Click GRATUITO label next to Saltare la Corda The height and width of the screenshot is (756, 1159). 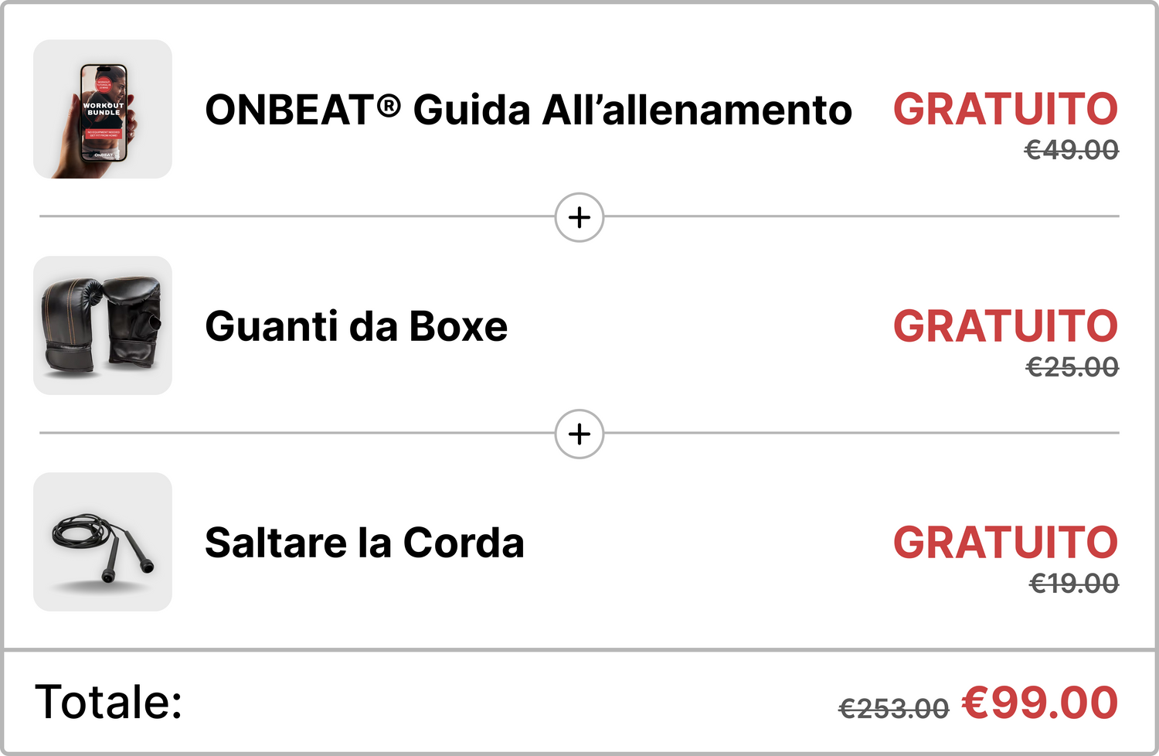pyautogui.click(x=1005, y=542)
